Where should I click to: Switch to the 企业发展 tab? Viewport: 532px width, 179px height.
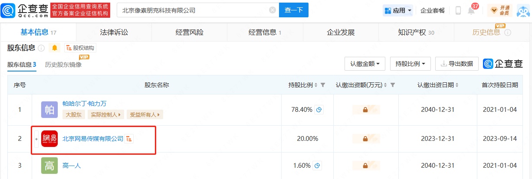point(341,33)
